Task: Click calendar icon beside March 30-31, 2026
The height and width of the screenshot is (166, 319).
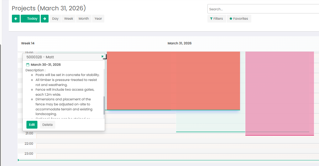Action: pos(28,65)
